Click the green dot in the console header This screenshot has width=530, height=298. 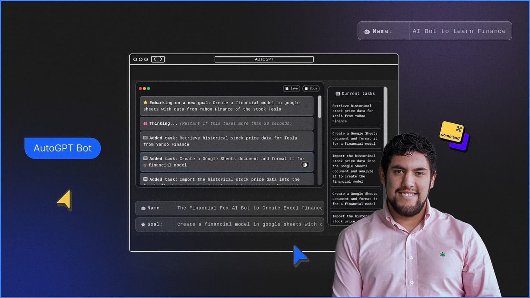pos(149,88)
